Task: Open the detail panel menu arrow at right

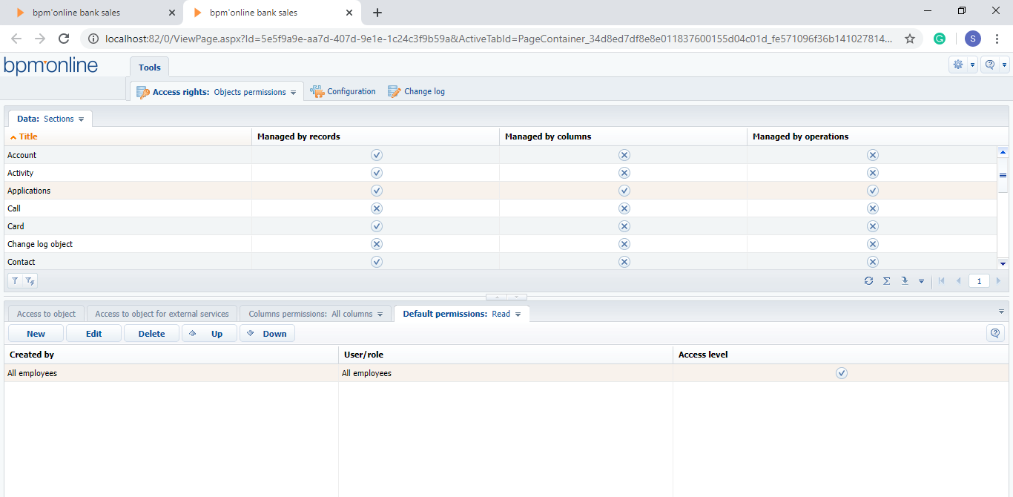Action: [1001, 312]
